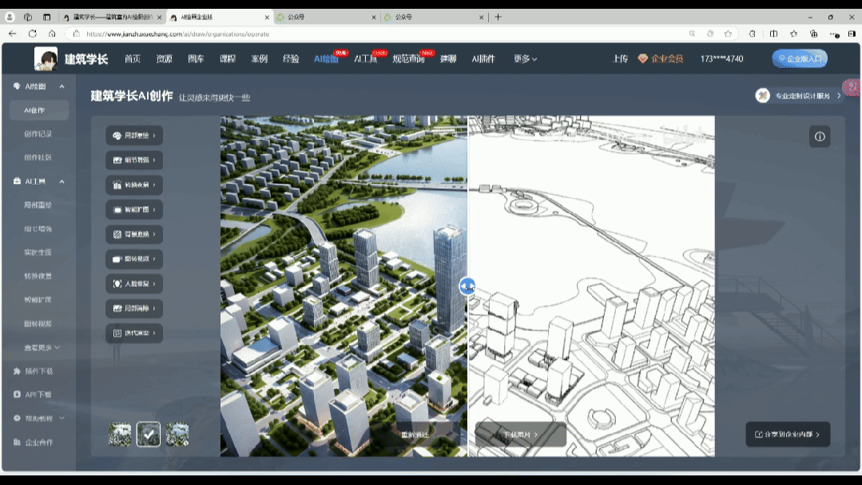Image resolution: width=862 pixels, height=485 pixels.
Task: Click the browser home icon
Action: click(52, 34)
